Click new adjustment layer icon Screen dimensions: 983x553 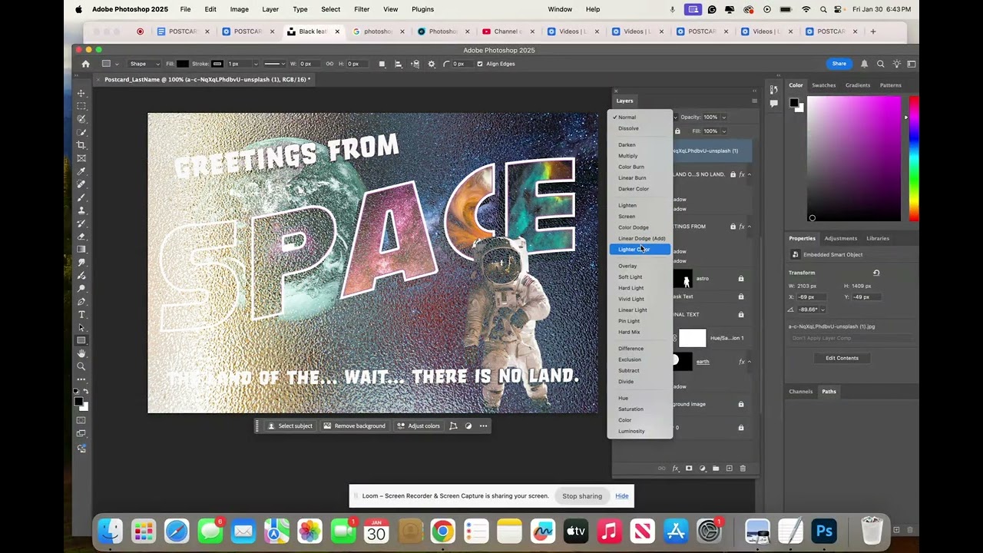point(702,469)
